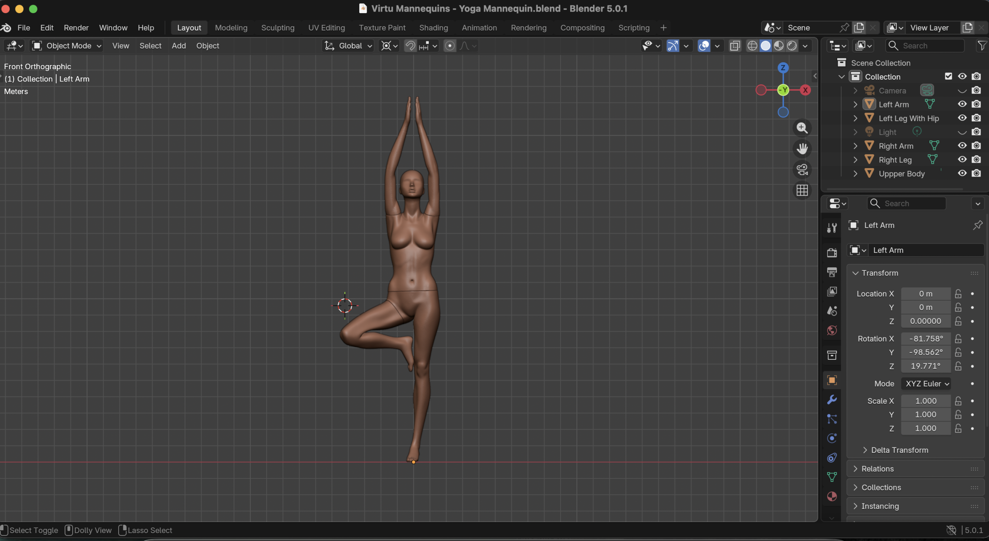Image resolution: width=989 pixels, height=541 pixels.
Task: Hide Left Leg With Hip in viewport
Action: (962, 118)
